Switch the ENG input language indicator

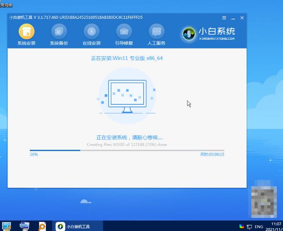coord(259,227)
